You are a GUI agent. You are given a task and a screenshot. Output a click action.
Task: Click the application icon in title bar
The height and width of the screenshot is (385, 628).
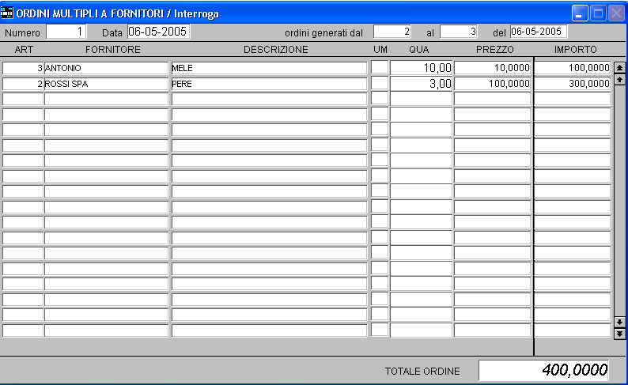7,13
